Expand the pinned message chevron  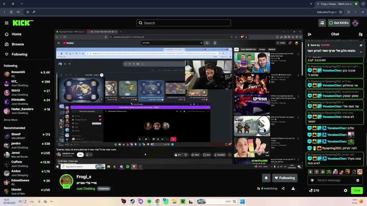tap(361, 52)
